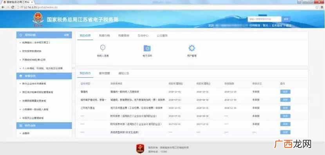Open the last 套餐业务 item, 企业管理套餐
The width and height of the screenshot is (325, 155).
point(33,118)
